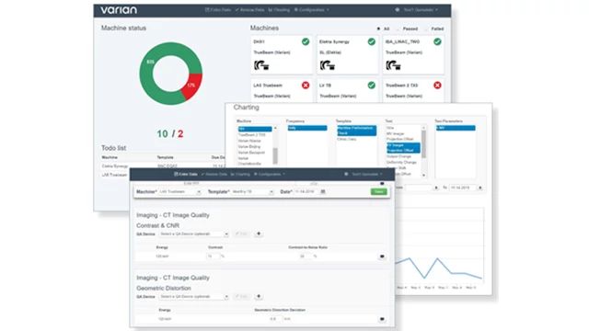This screenshot has height=331, width=589.
Task: Open Review Data in front window navbar
Action: tap(214, 174)
